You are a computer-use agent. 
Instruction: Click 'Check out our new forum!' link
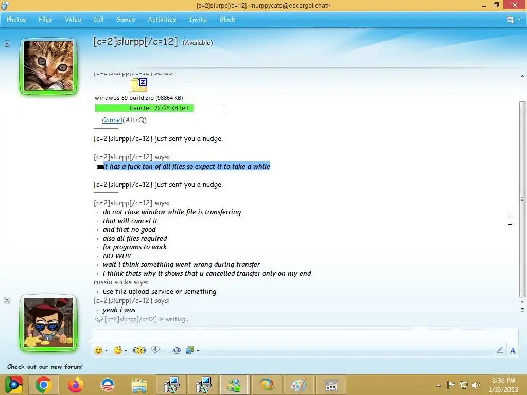point(45,367)
